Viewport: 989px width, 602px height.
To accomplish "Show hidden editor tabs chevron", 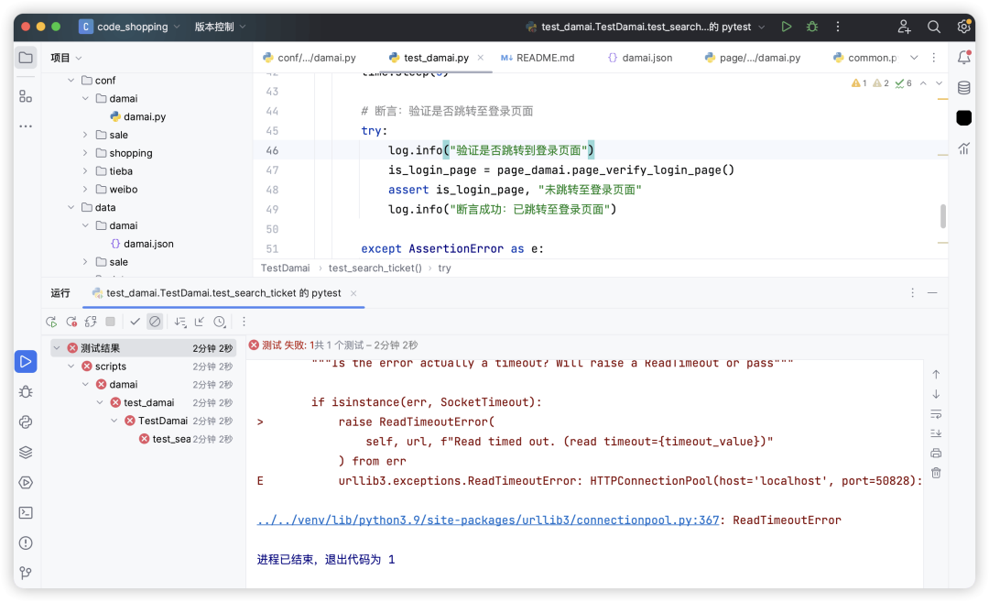I will tap(914, 58).
